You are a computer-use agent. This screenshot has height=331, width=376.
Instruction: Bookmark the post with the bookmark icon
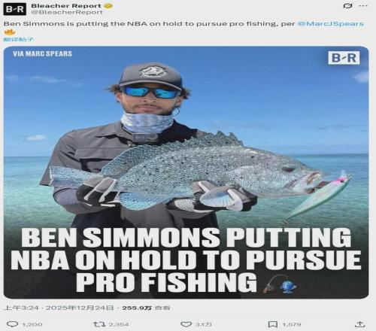pyautogui.click(x=273, y=324)
